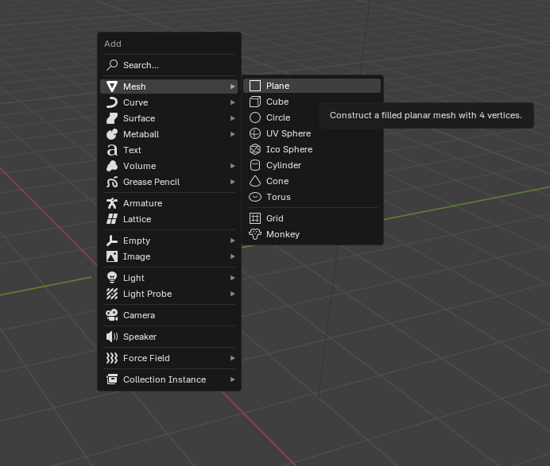Click the Plane square icon

(x=255, y=86)
